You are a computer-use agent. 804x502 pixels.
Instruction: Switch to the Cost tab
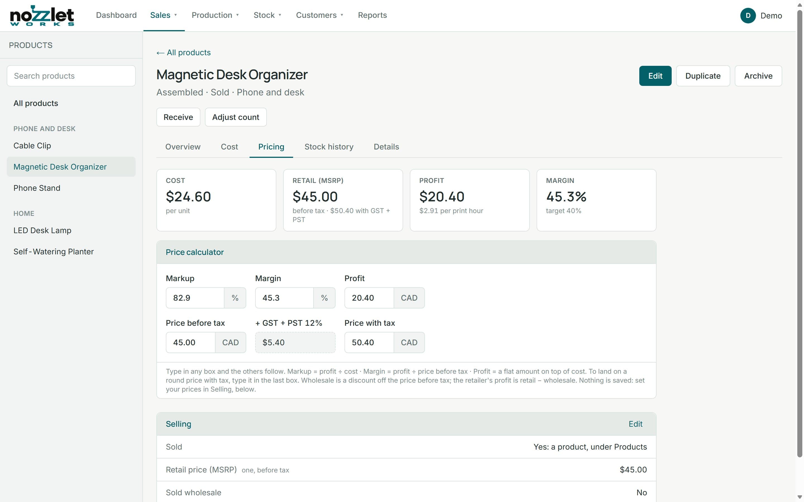click(229, 147)
